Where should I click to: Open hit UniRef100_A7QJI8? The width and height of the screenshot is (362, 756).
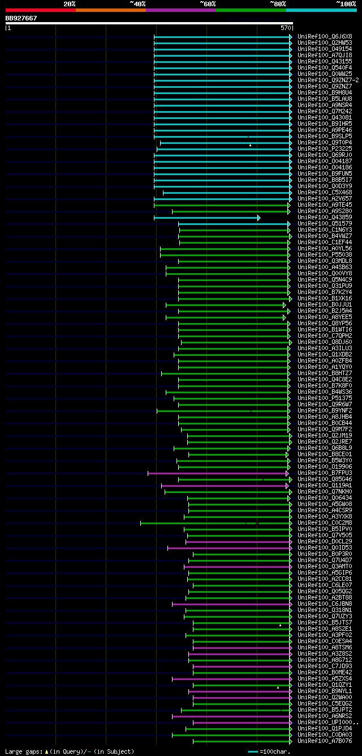pyautogui.click(x=325, y=55)
